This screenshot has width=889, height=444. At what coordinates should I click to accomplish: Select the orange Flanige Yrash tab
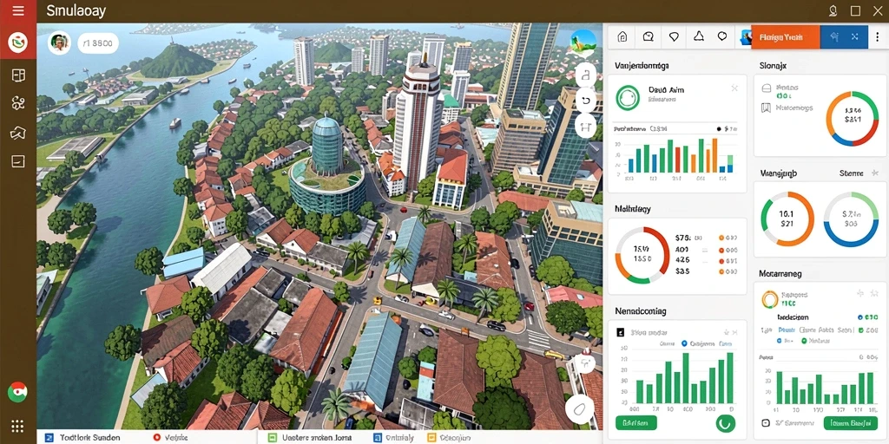coord(785,36)
